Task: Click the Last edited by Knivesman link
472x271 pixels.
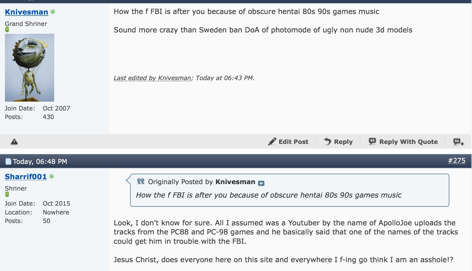Action: tap(152, 78)
